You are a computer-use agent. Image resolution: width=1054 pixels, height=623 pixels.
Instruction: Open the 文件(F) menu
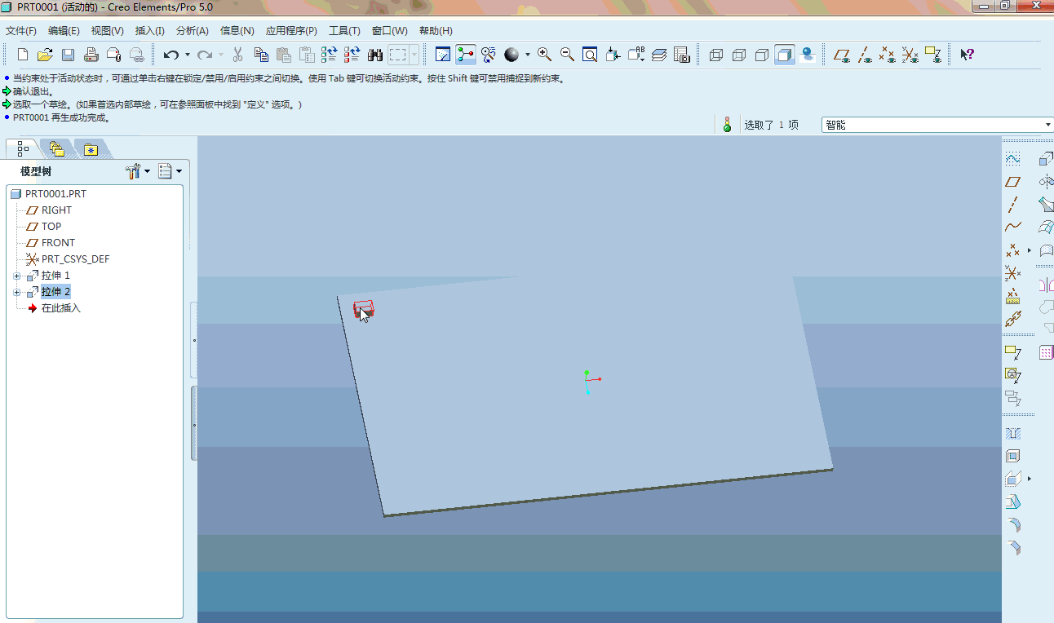click(x=21, y=31)
